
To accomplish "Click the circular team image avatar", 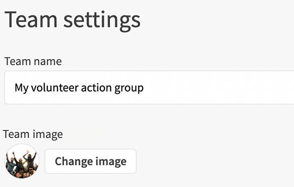I will pyautogui.click(x=22, y=161).
